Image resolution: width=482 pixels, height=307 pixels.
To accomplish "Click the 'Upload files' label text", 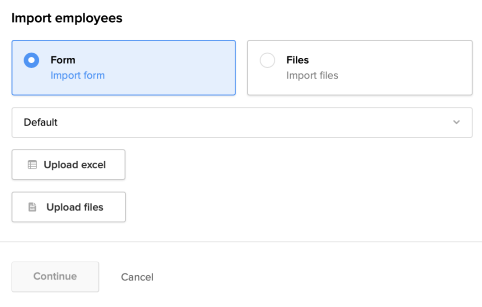I will (x=75, y=207).
